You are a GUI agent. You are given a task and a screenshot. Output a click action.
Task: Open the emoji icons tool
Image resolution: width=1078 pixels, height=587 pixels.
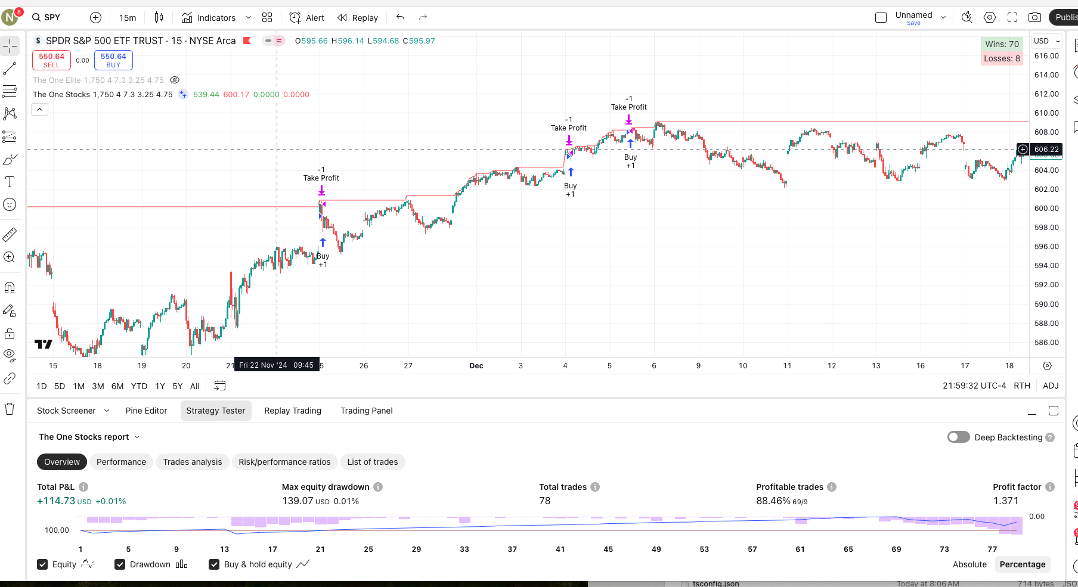[x=10, y=204]
